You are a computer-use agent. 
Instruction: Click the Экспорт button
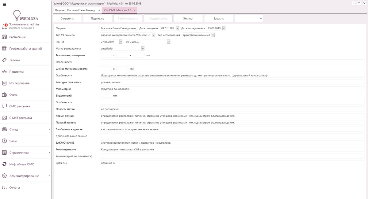click(188, 18)
